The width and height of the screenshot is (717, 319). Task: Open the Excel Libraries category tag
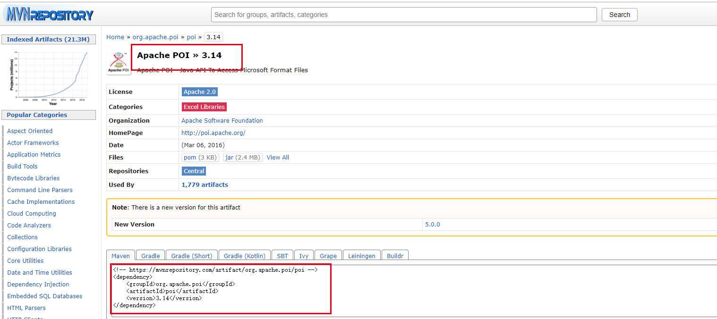[x=204, y=107]
